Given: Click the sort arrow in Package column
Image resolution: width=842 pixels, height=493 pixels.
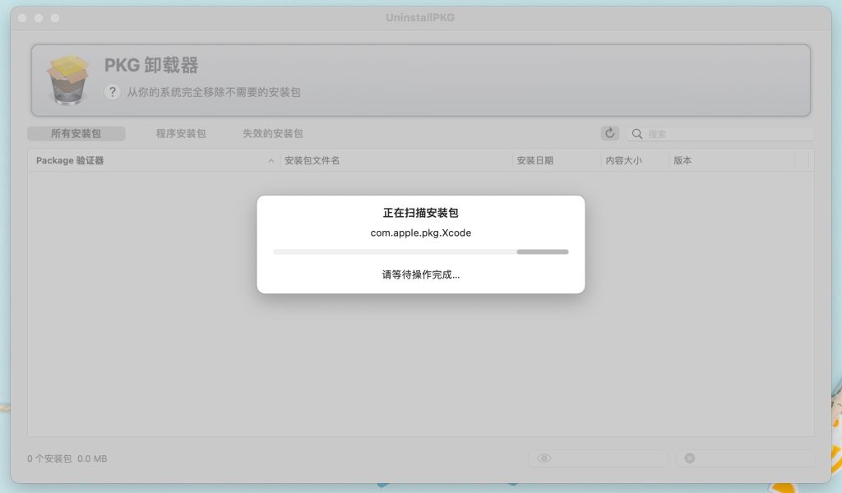Looking at the screenshot, I should pyautogui.click(x=271, y=161).
